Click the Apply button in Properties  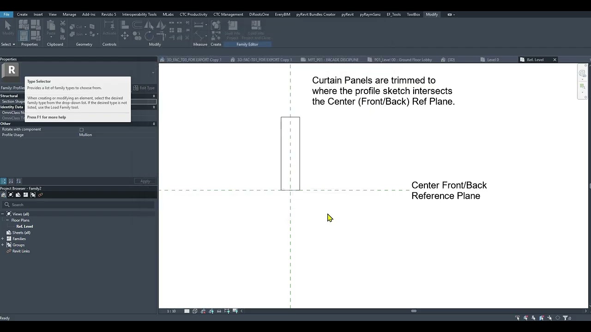click(x=145, y=181)
